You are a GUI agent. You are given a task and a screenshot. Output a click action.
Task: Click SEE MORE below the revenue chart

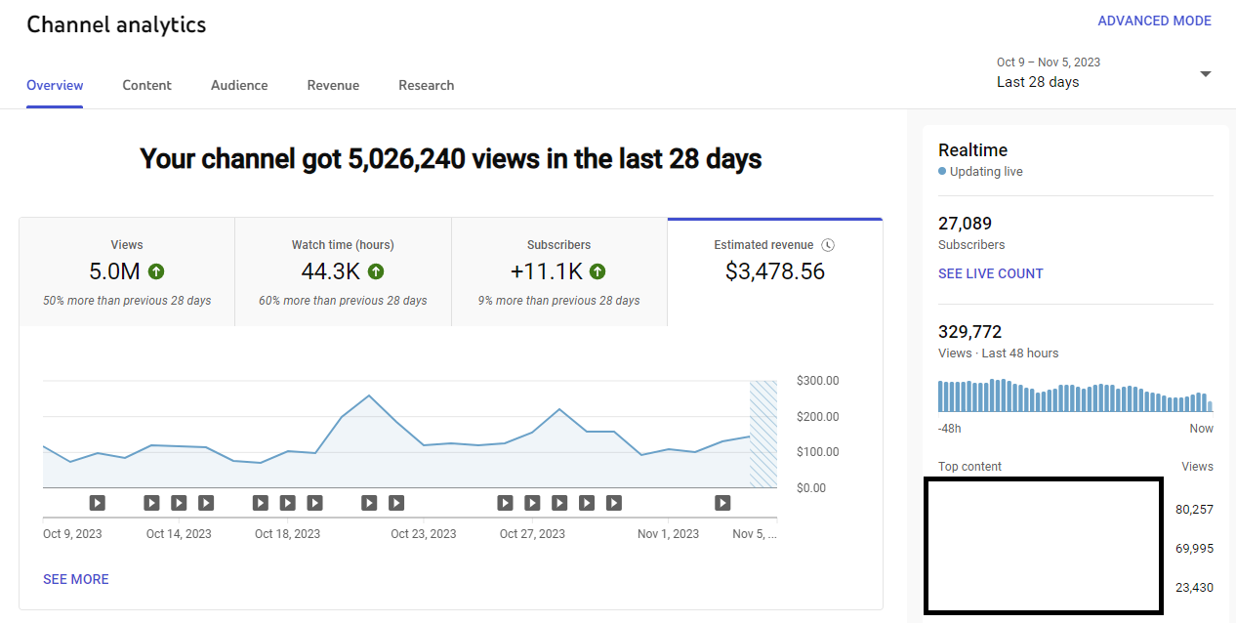coord(76,579)
